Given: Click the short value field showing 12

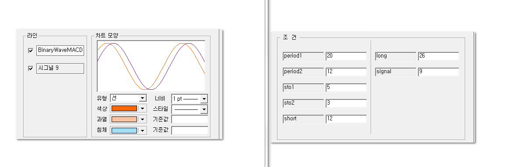Looking at the screenshot, I should pyautogui.click(x=346, y=119).
